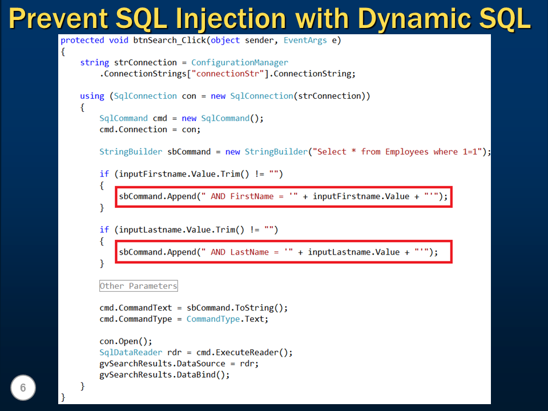
Task: Click the "Other Parameters" placeholder box
Action: 138,285
